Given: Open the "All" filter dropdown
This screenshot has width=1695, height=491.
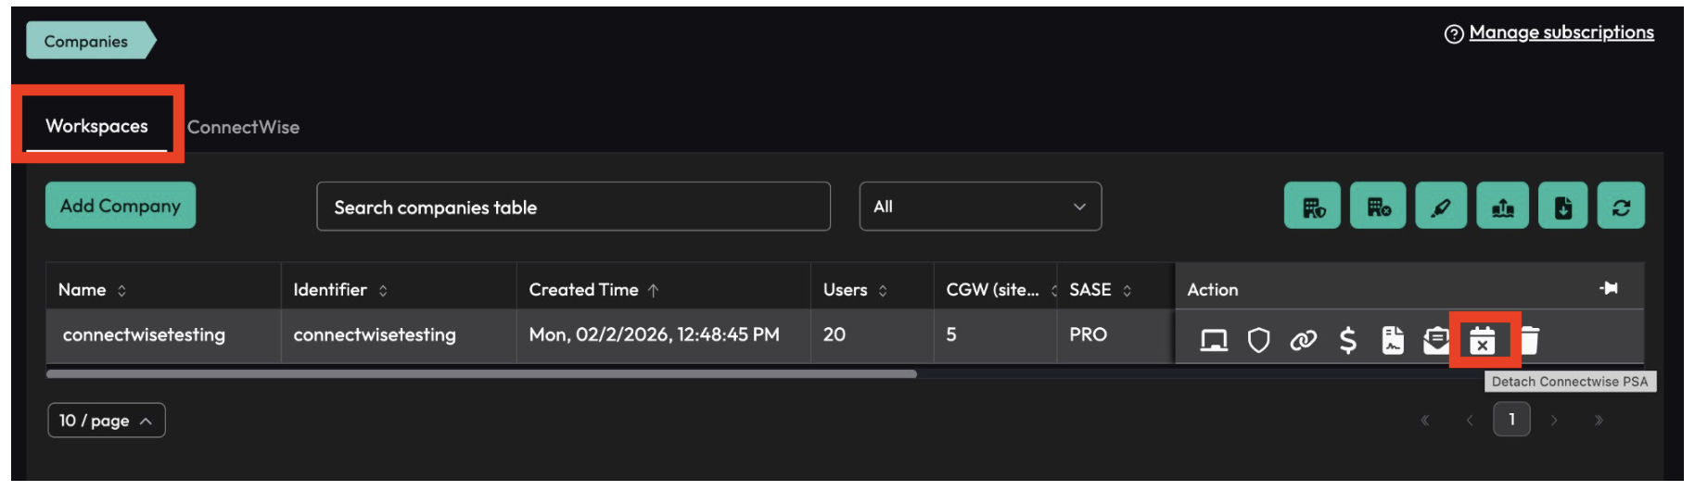Looking at the screenshot, I should (x=979, y=207).
